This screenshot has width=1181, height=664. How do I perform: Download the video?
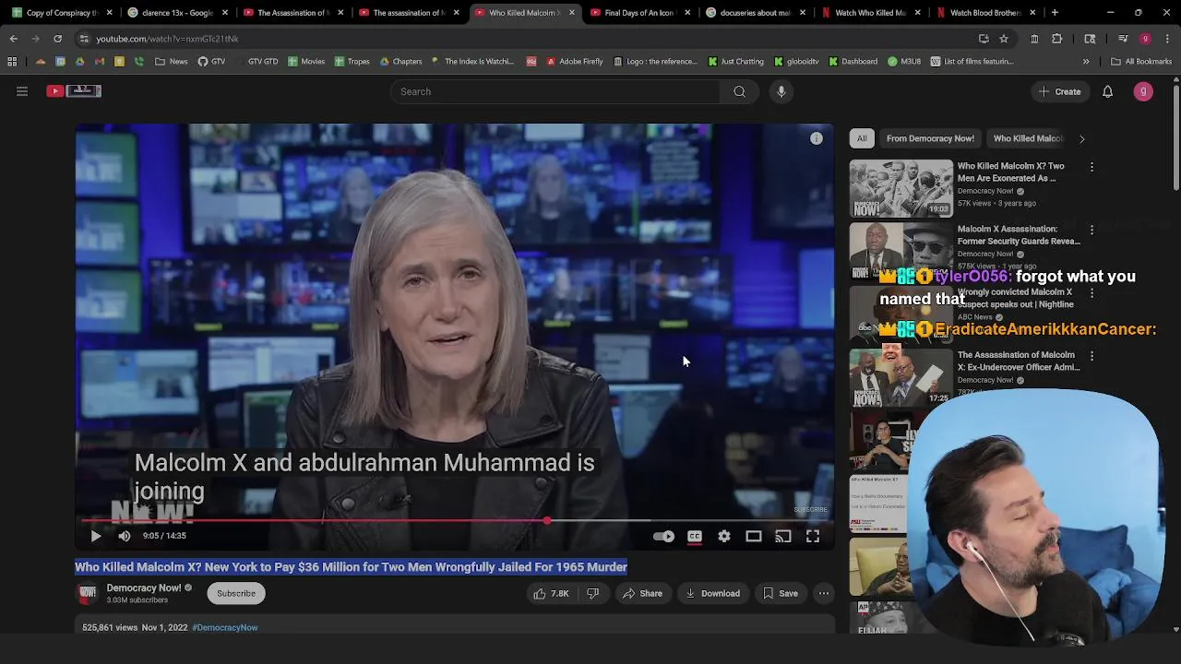712,594
